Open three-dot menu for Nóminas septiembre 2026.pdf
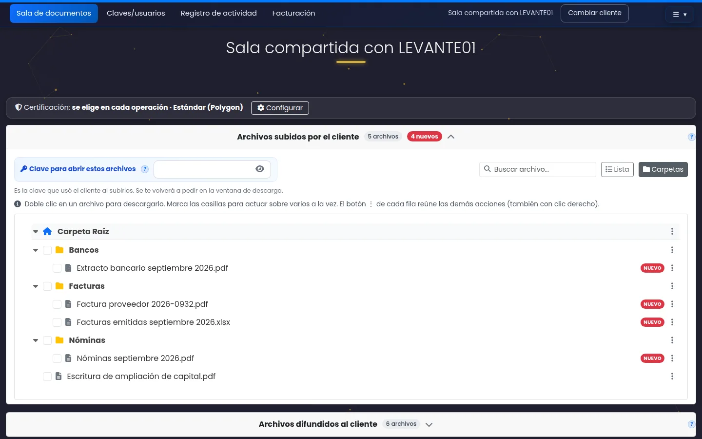702x439 pixels. [x=672, y=359]
